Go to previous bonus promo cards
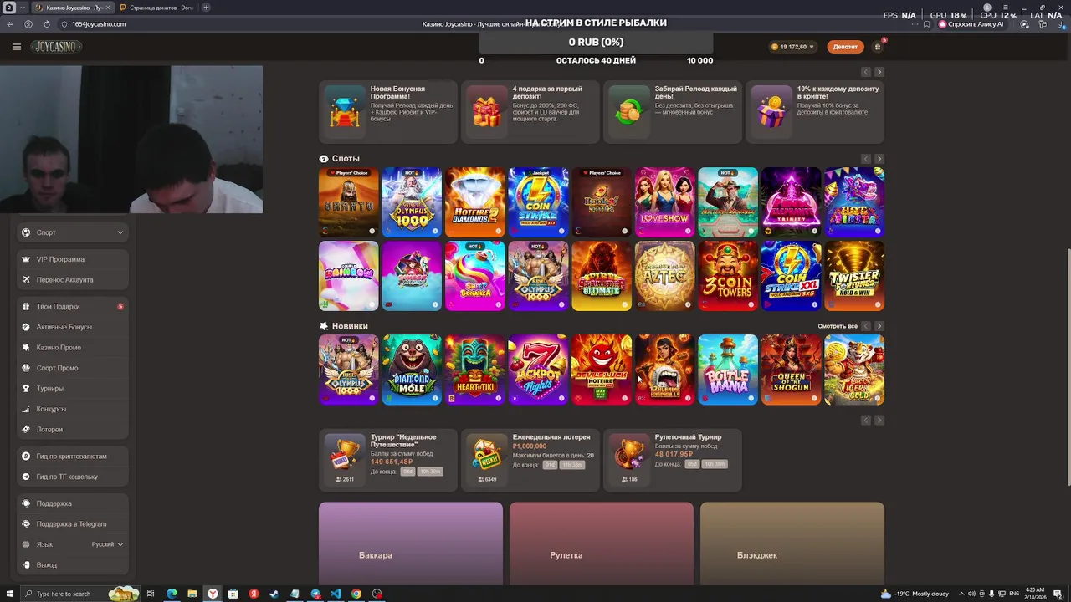This screenshot has height=602, width=1071. pos(866,72)
